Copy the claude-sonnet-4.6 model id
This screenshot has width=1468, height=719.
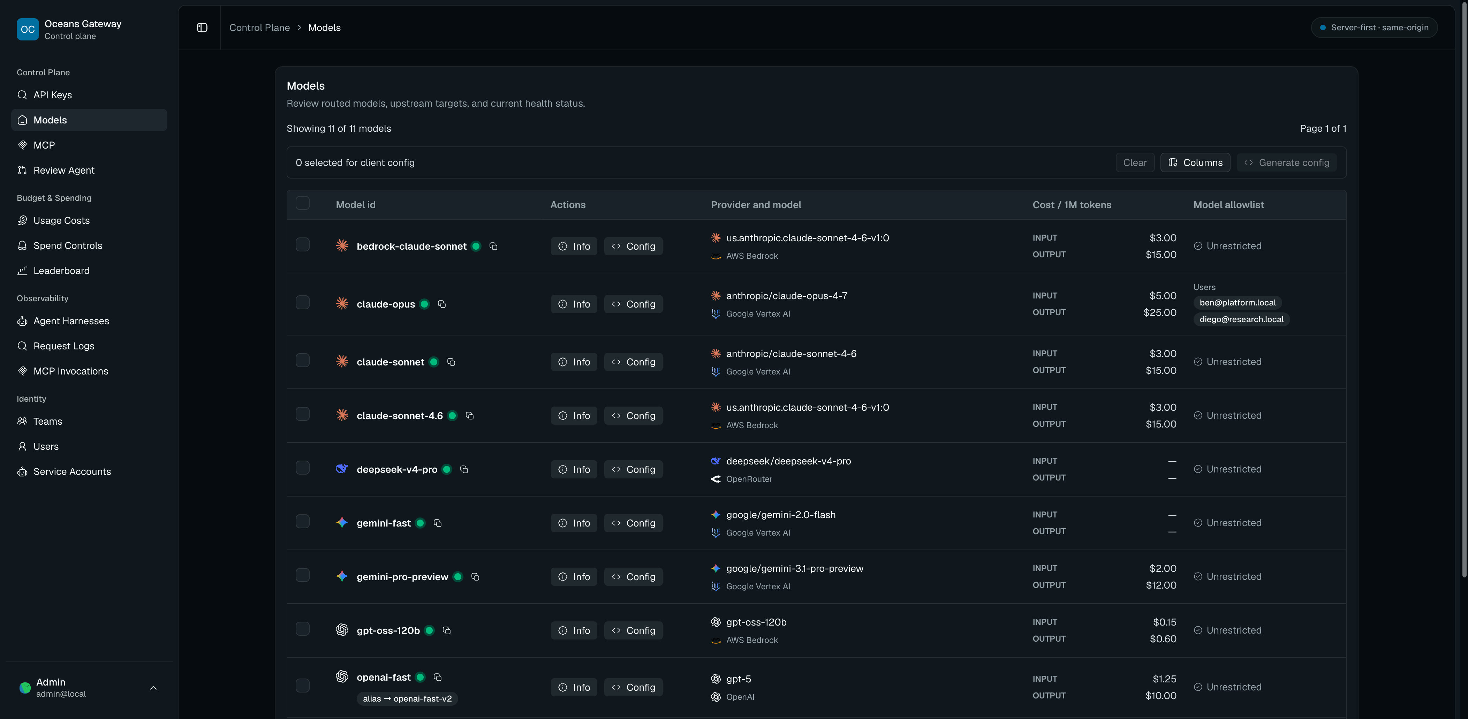point(470,416)
